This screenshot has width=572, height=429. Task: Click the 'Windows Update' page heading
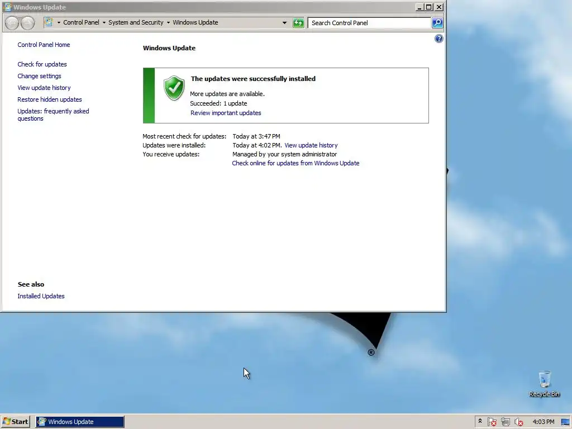[x=169, y=48]
